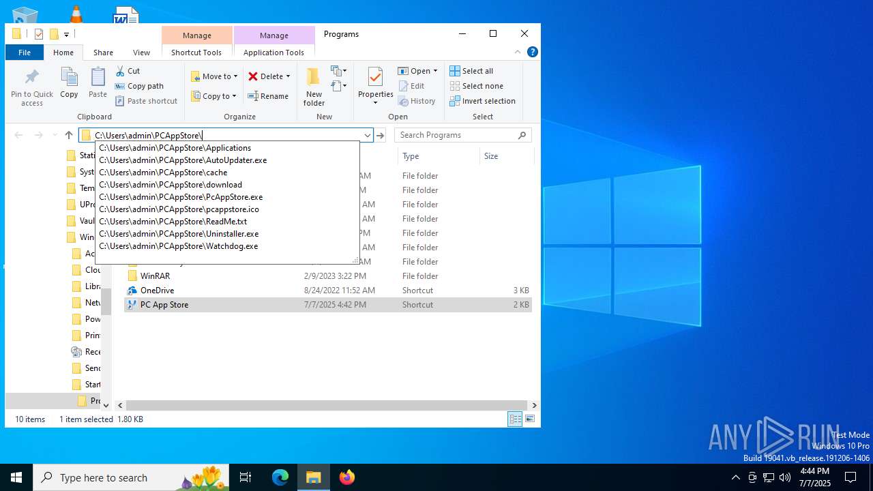This screenshot has width=873, height=491.
Task: Open the notification center icon
Action: pyautogui.click(x=850, y=477)
